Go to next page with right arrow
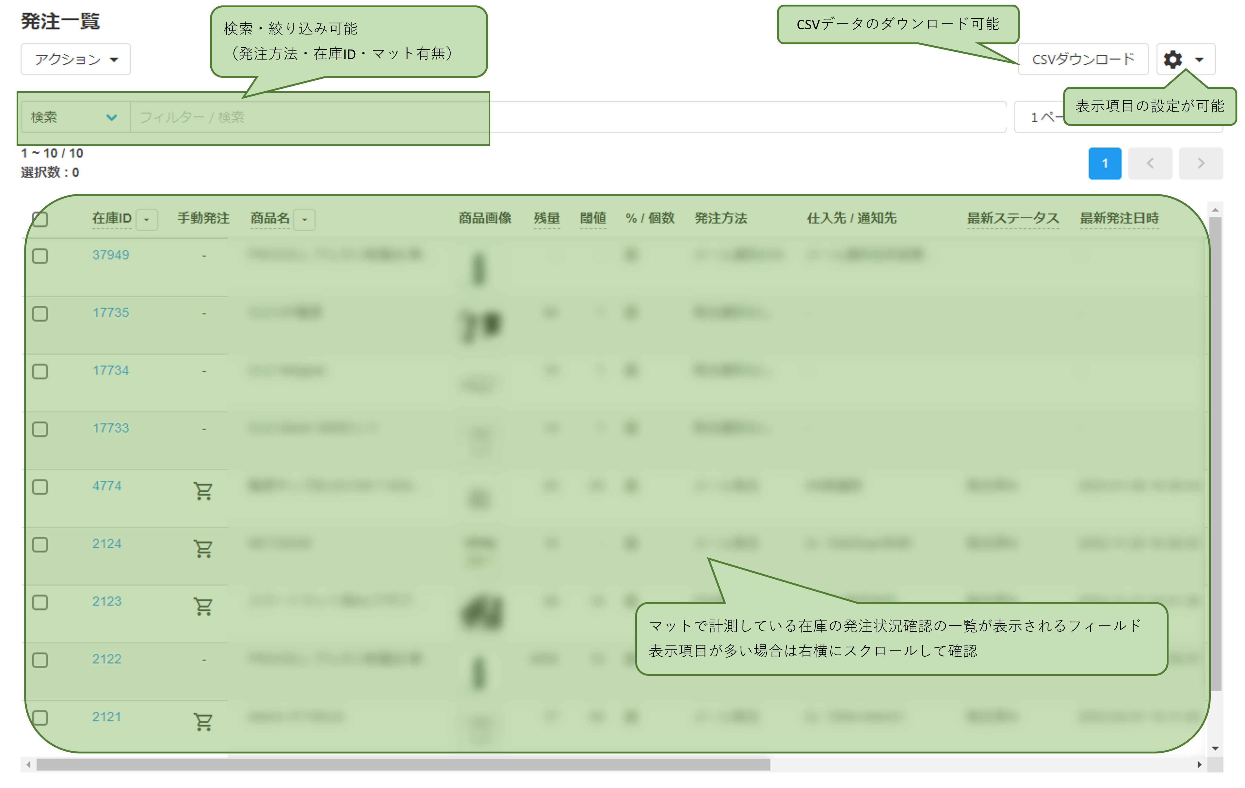 (1201, 163)
